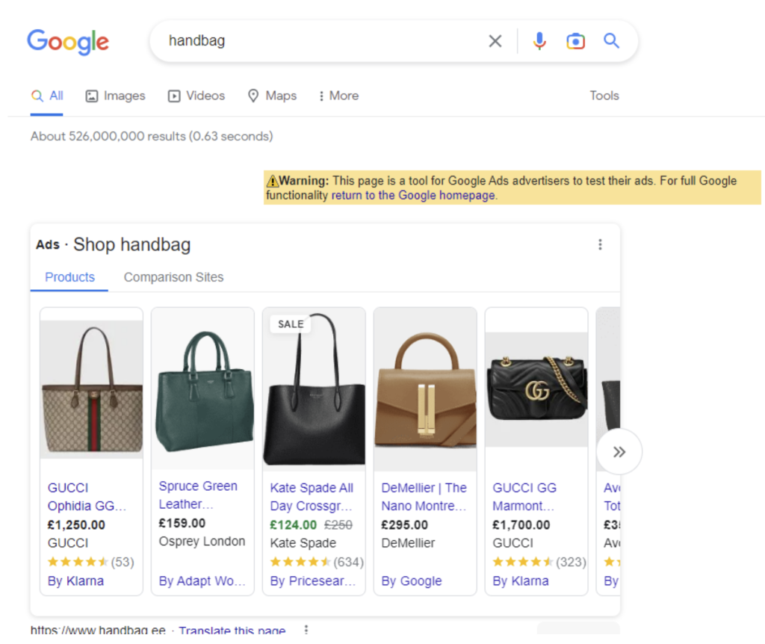The height and width of the screenshot is (644, 765).
Task: Click the (53) star rating
Action: pyautogui.click(x=90, y=562)
